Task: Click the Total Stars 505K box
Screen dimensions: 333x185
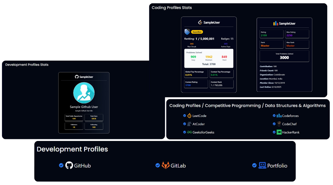Action: tap(94, 117)
